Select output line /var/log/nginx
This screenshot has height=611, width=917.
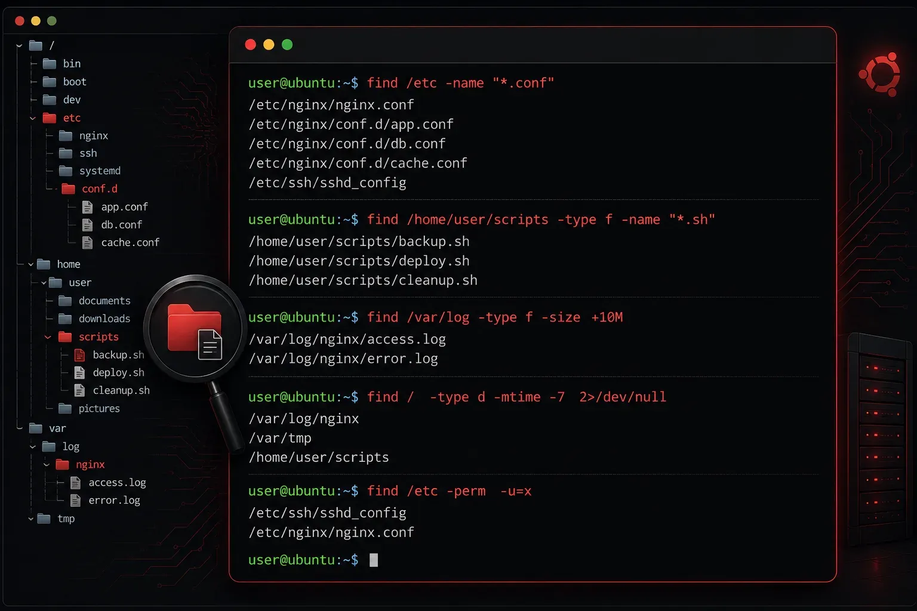[304, 419]
